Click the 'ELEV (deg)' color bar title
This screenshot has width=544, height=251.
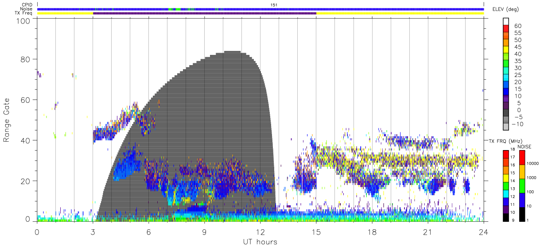pos(506,9)
